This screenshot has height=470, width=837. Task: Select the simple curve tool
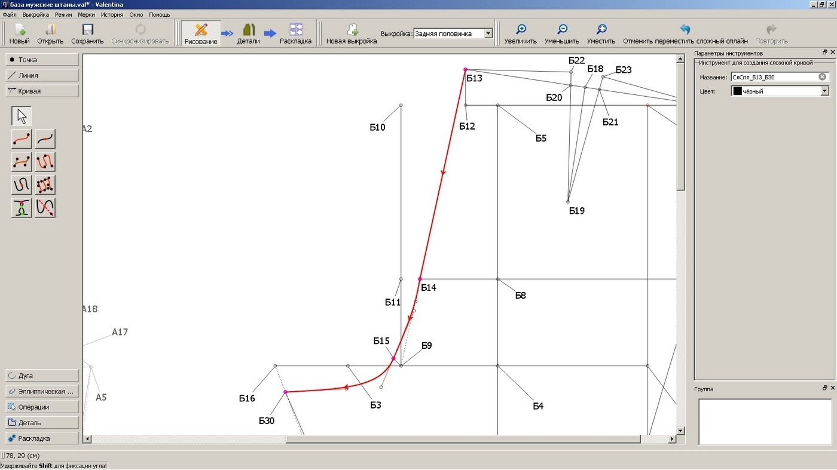(x=22, y=139)
